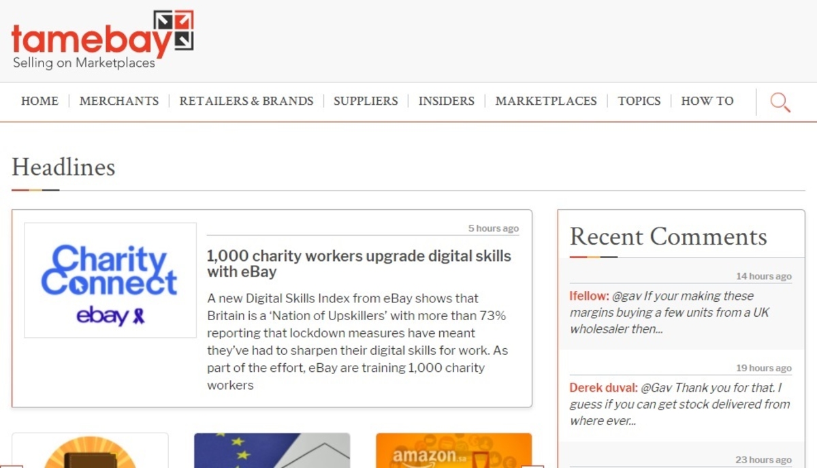Open the SUPPLIERS menu item

point(366,101)
